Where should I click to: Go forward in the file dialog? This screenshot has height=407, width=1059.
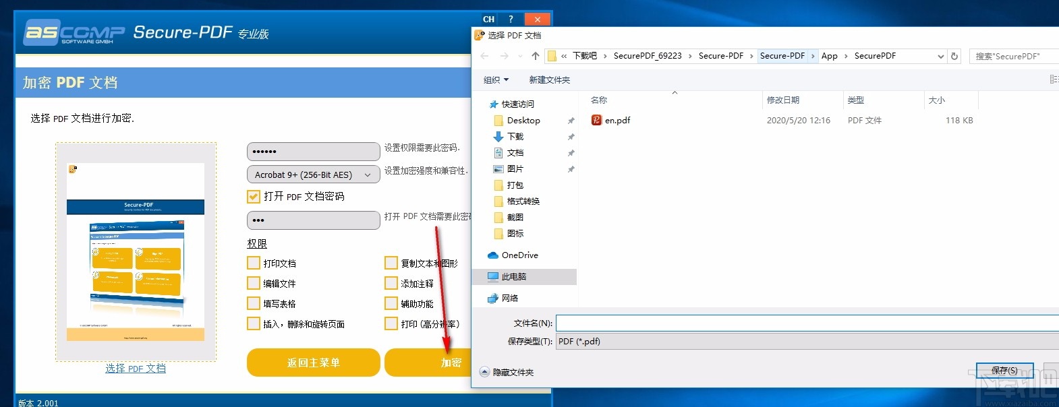coord(504,56)
